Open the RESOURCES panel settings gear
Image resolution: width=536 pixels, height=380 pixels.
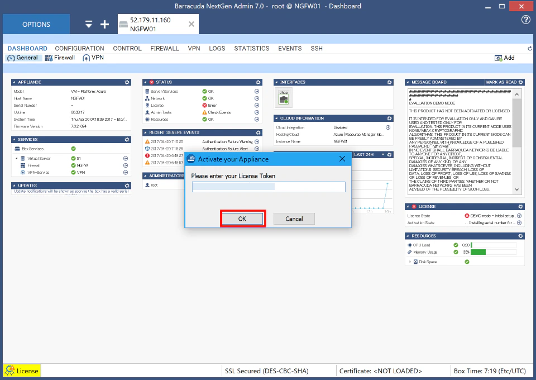pyautogui.click(x=520, y=236)
